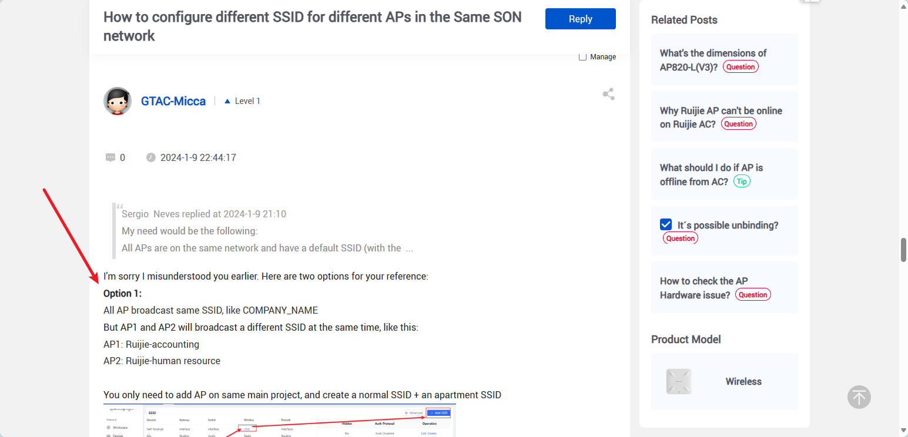Click the comment bubble icon
This screenshot has height=437, width=908.
pyautogui.click(x=110, y=157)
